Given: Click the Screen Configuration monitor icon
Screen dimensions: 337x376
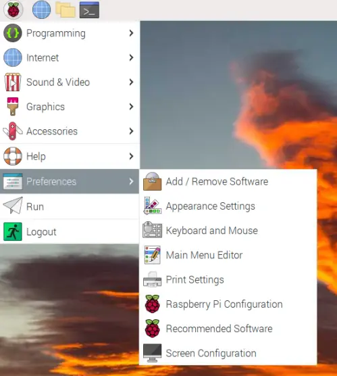Looking at the screenshot, I should [x=153, y=353].
